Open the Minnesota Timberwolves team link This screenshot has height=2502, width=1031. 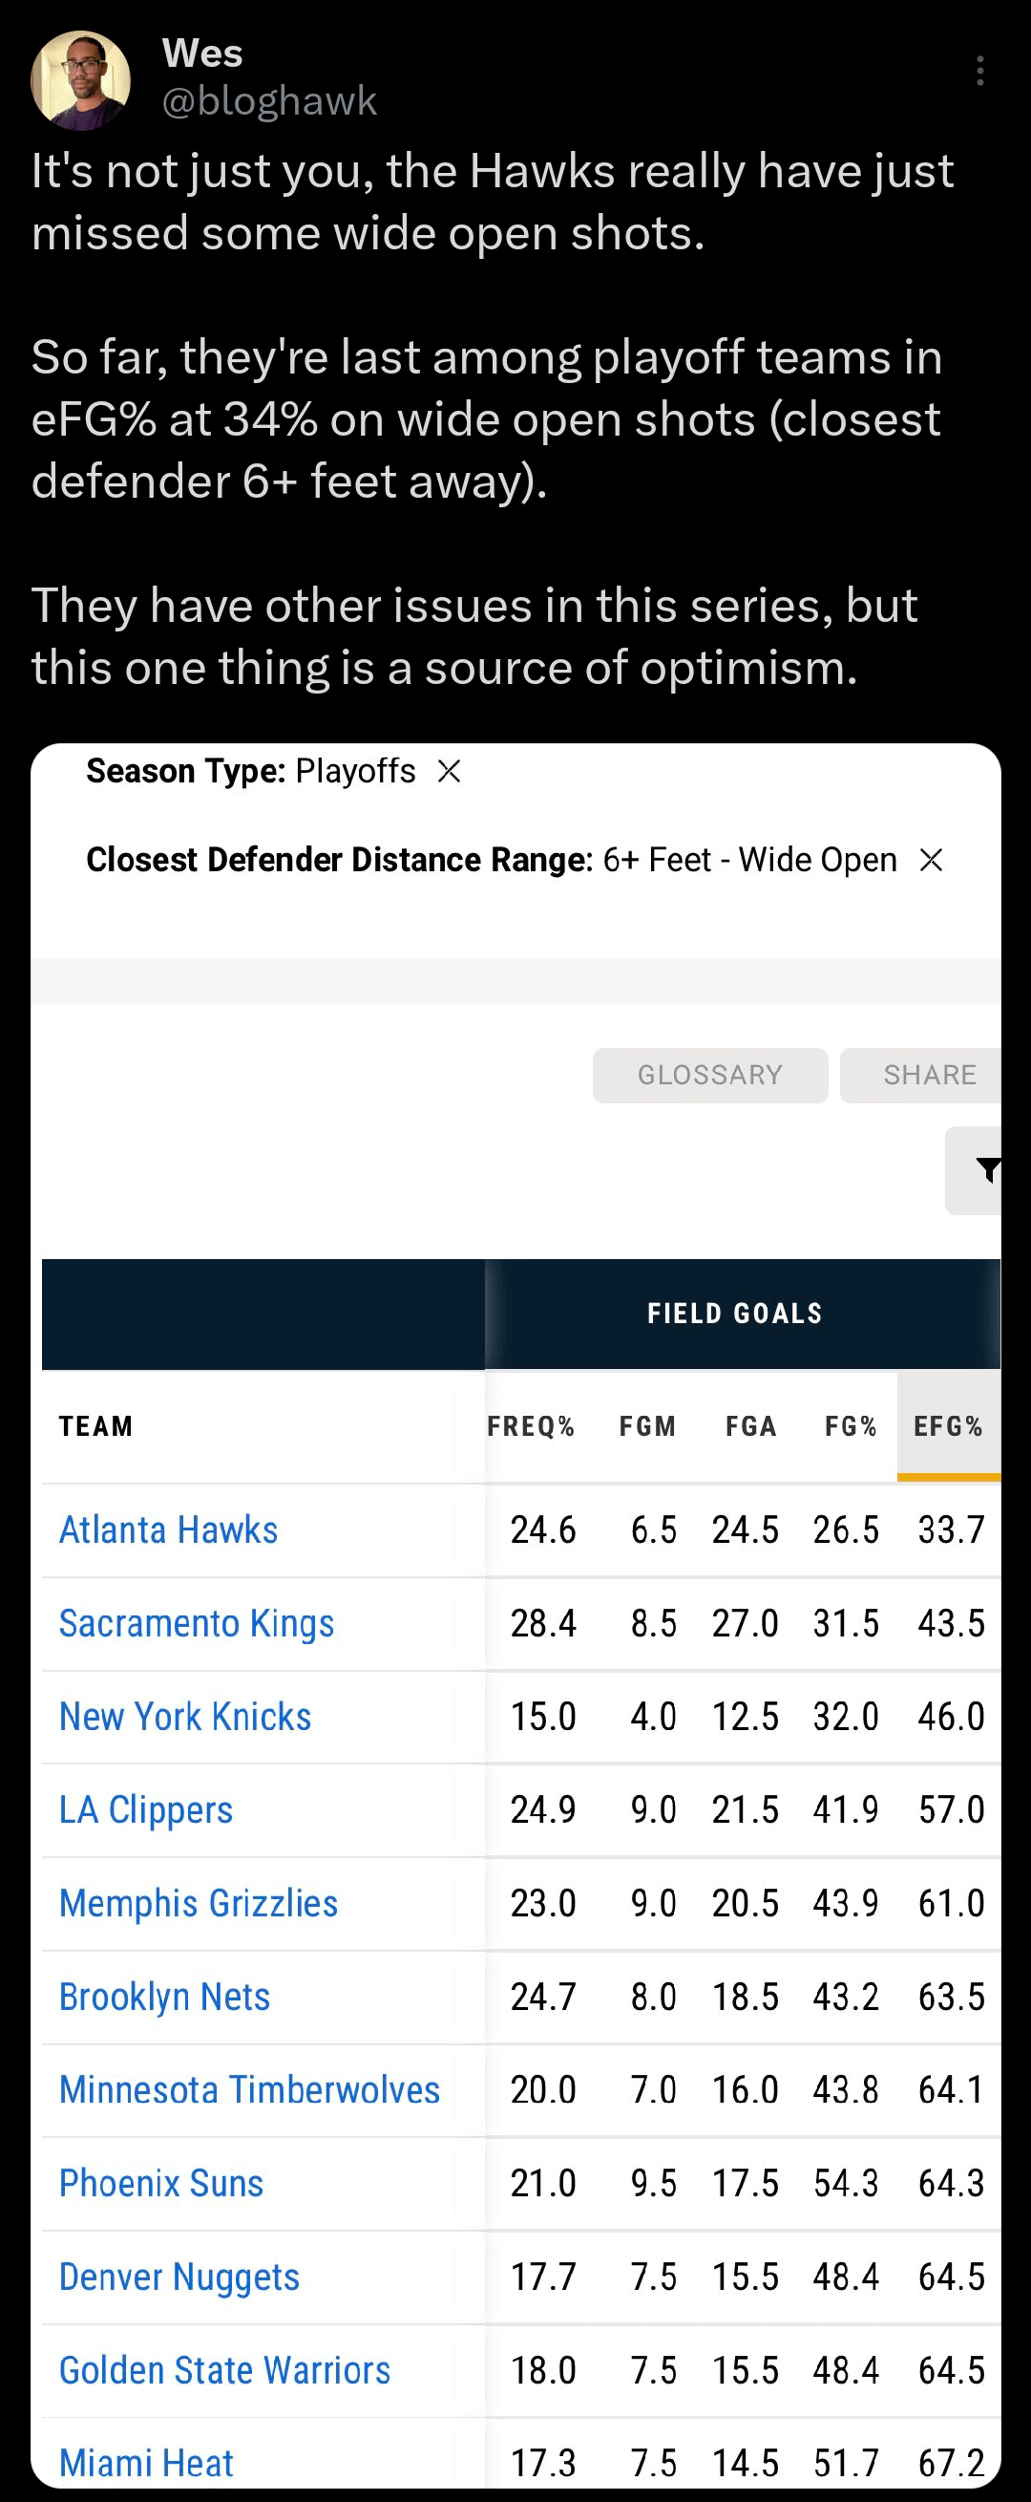click(x=249, y=2089)
